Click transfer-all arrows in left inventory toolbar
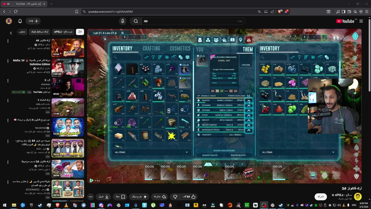The image size is (371, 209). (x=146, y=57)
